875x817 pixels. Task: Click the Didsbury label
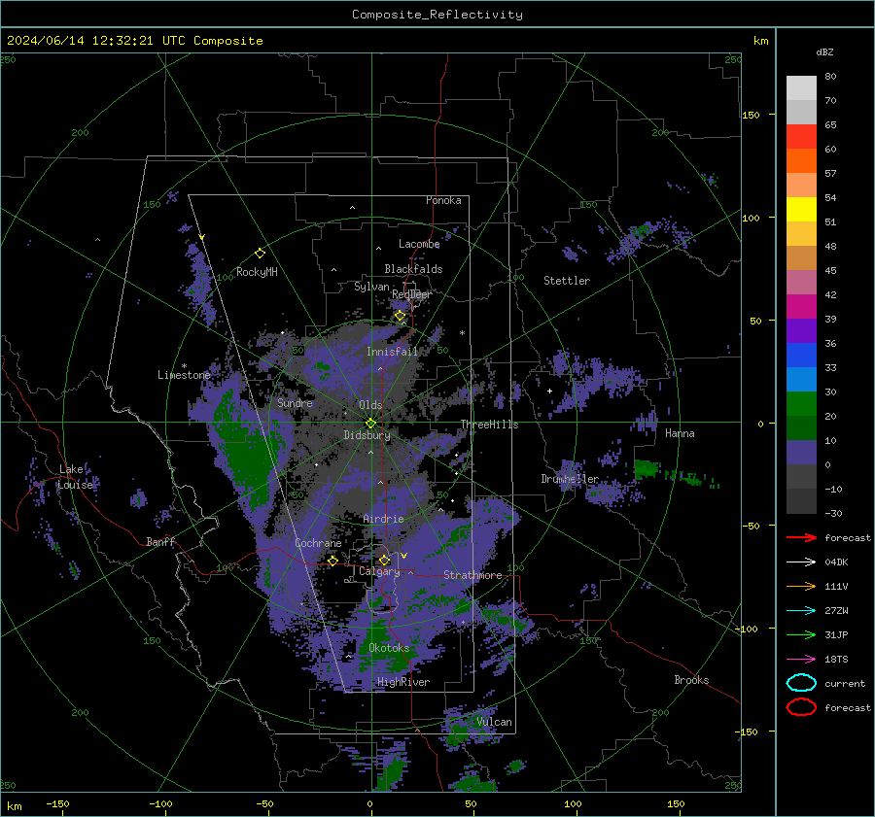coord(367,435)
